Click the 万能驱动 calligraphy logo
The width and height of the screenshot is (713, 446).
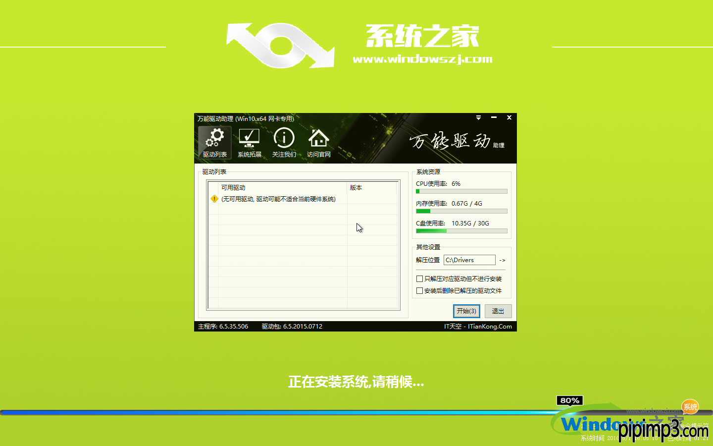point(450,141)
